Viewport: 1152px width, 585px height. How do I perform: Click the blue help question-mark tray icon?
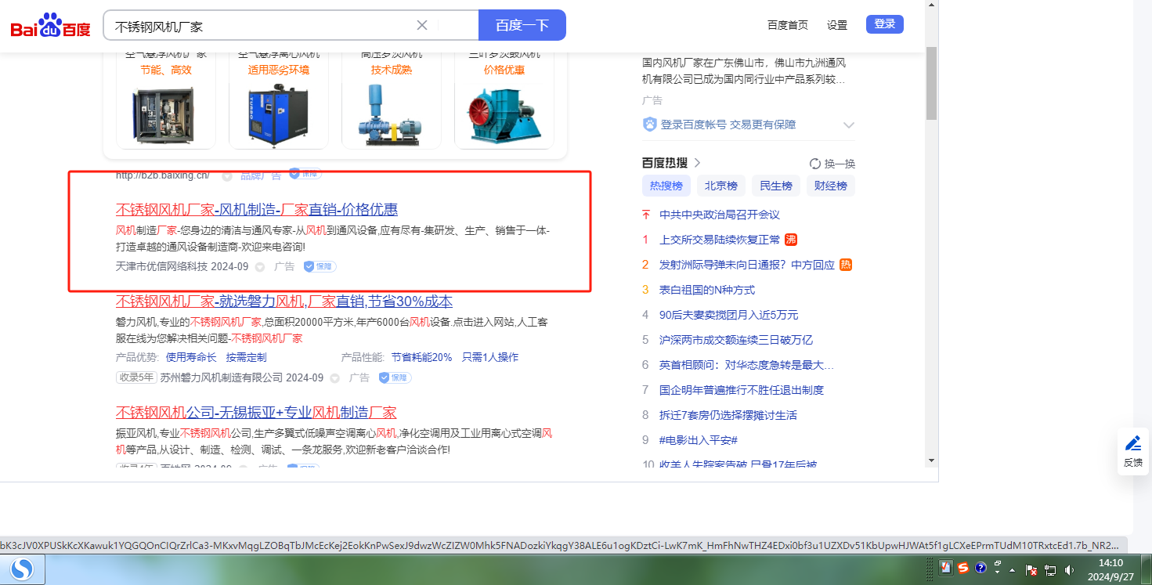tap(980, 569)
